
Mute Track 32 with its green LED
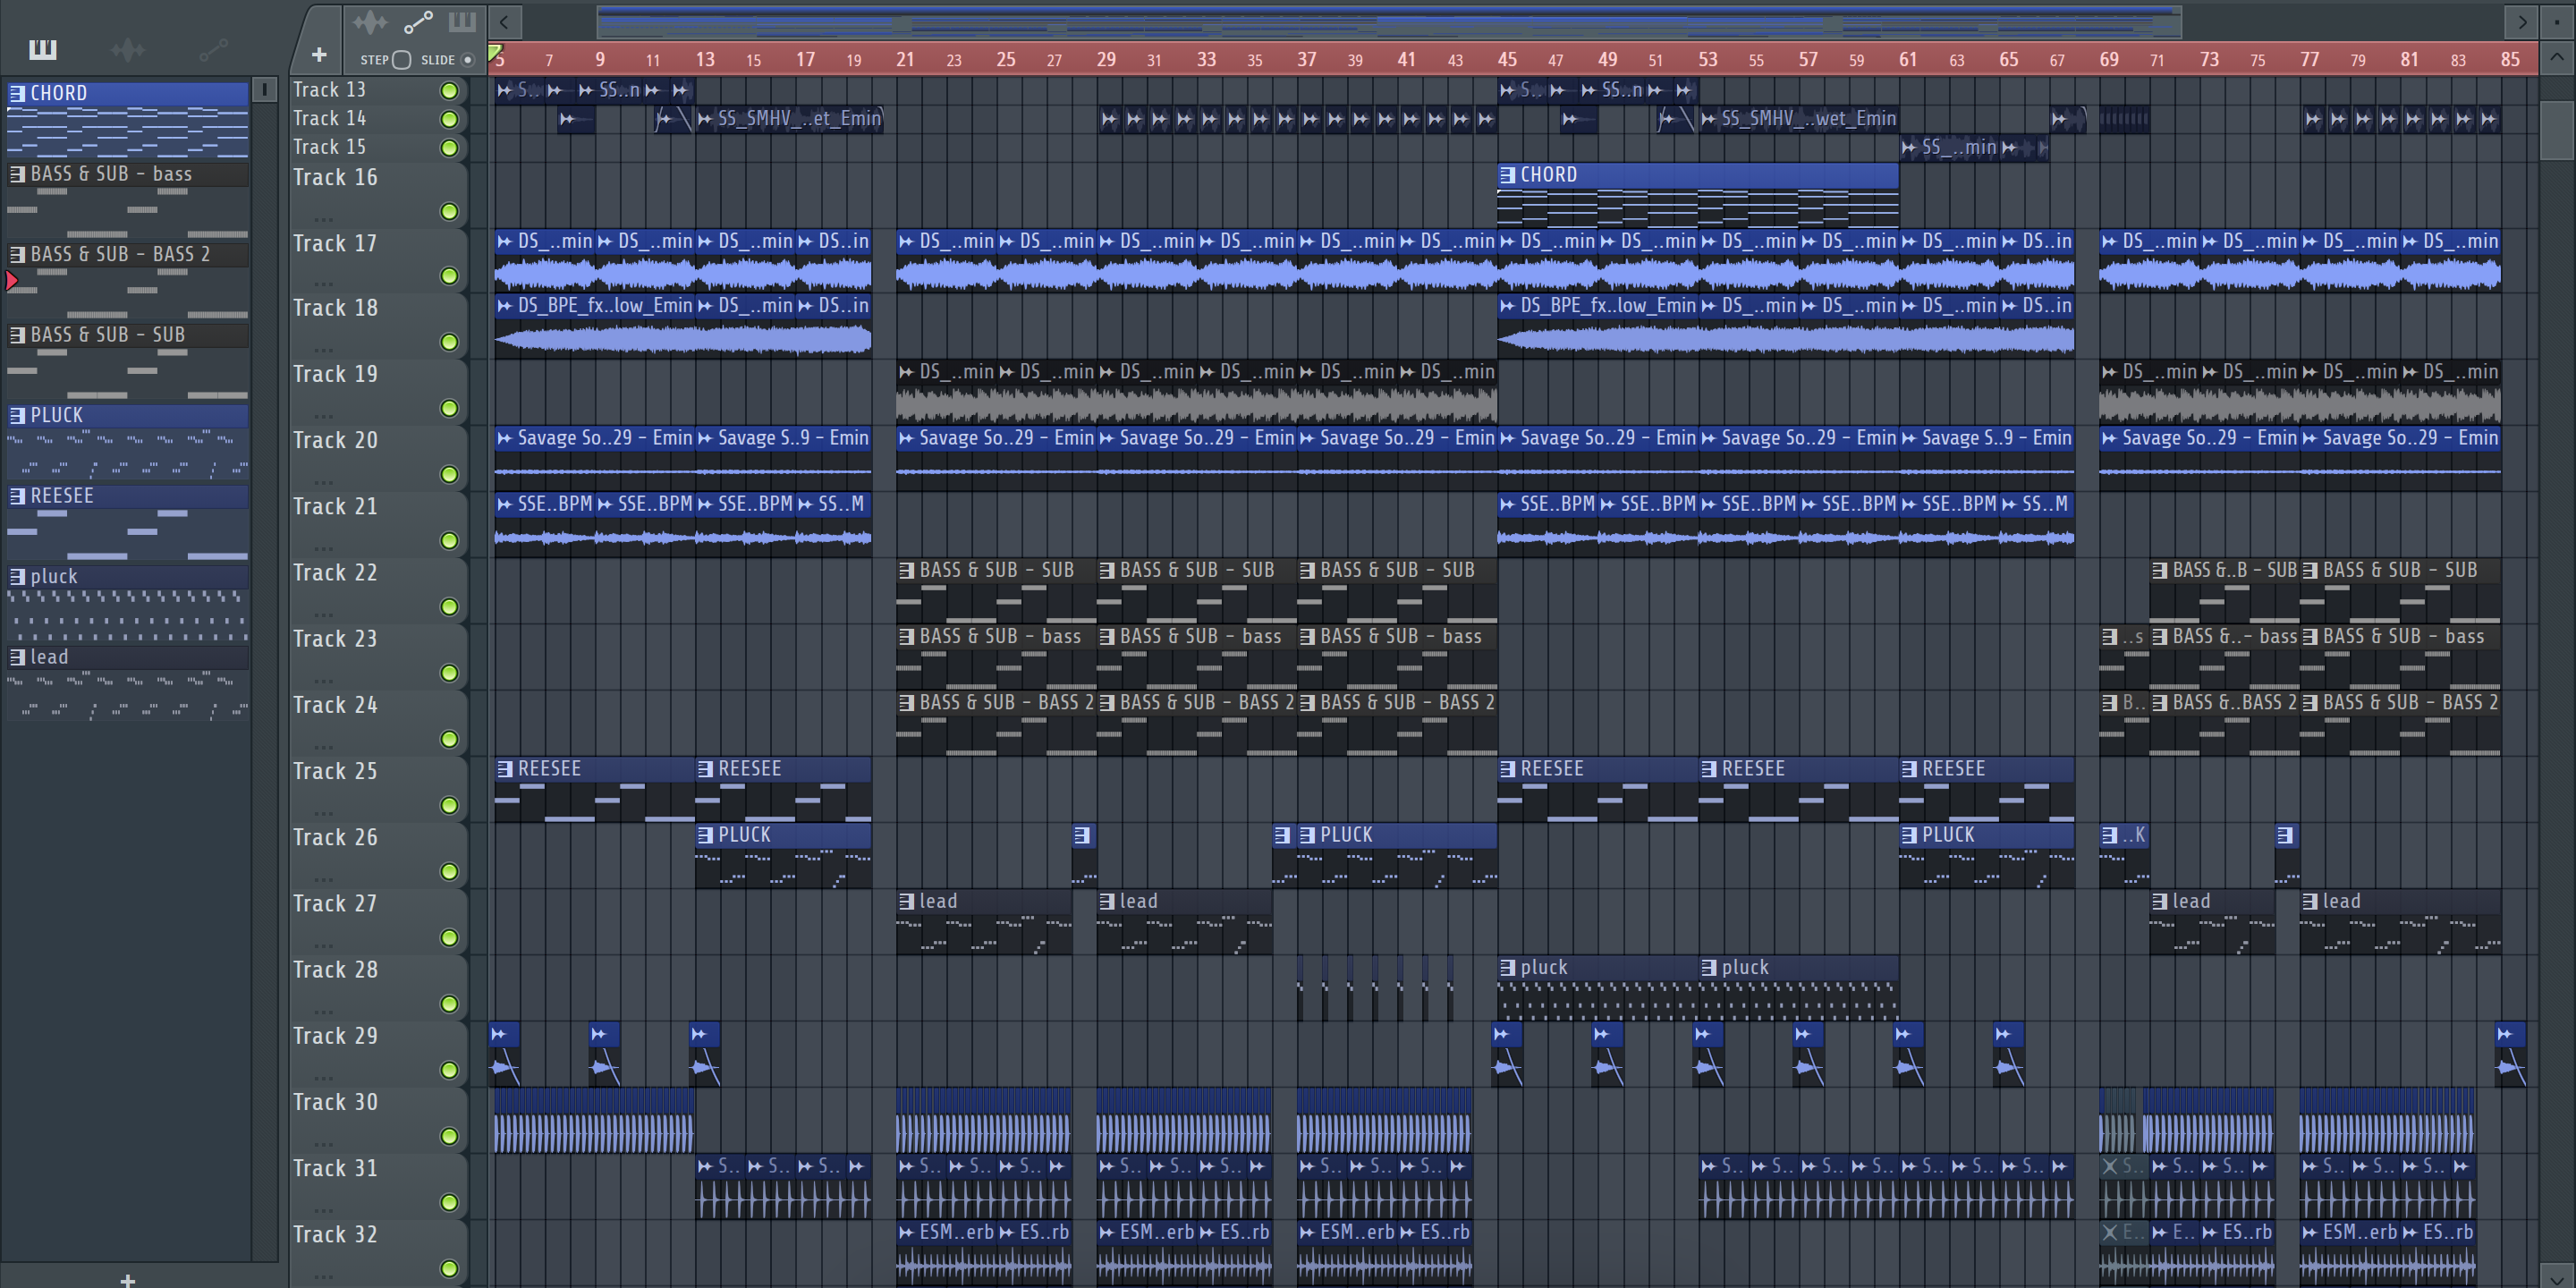point(449,1268)
